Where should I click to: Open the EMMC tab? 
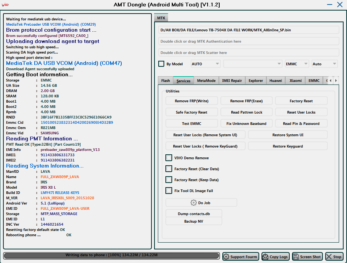pos(314,81)
